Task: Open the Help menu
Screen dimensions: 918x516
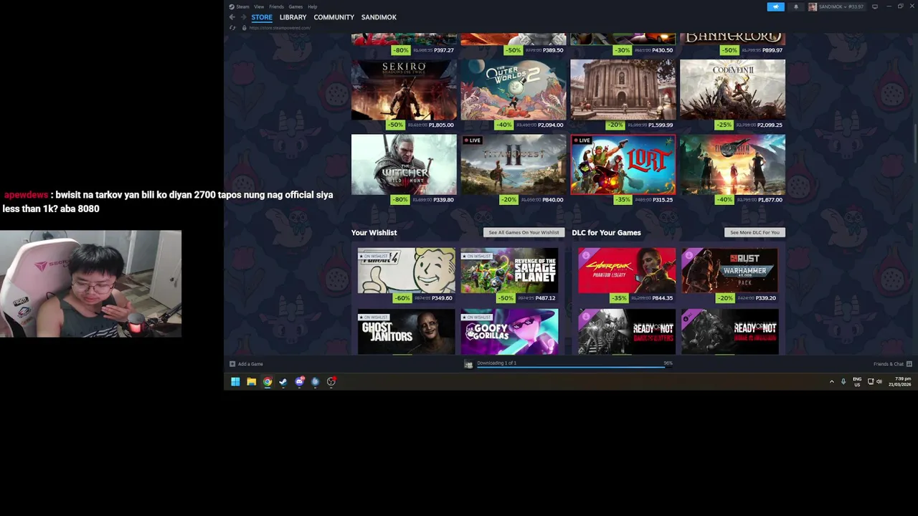Action: pos(312,6)
